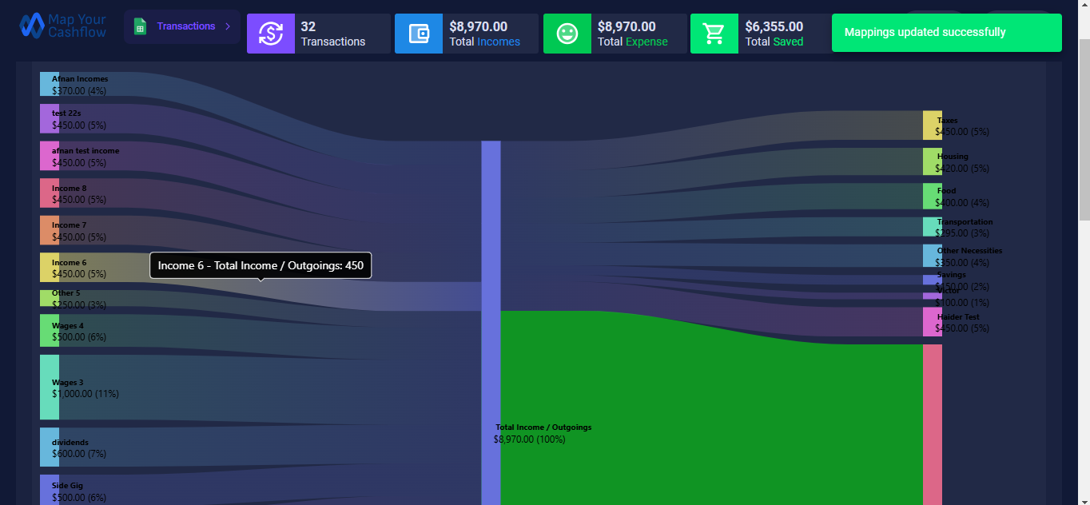Click the '$250.00 (3%)' amount under Other 5
Screen dimensions: 1090x505
coord(79,305)
